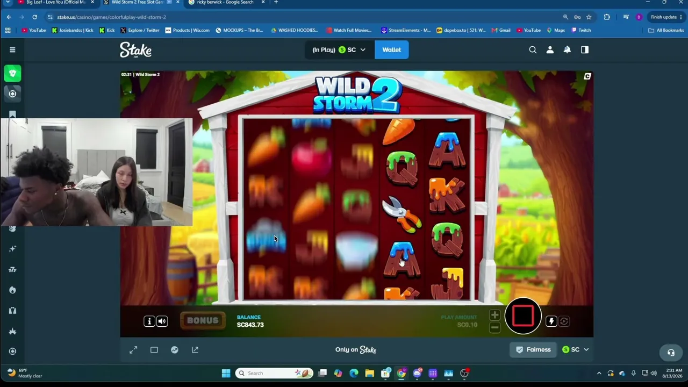Open the browser profile avatar
Screen dimensions: 688x387
click(x=639, y=17)
